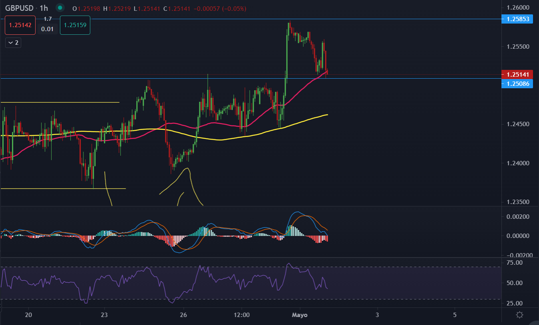This screenshot has width=539, height=325.
Task: Click the 1.7 spread value
Action: [x=48, y=19]
